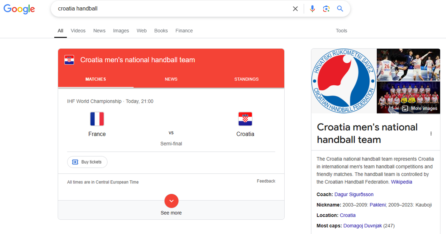
Task: Expand See more with red chevron button
Action: pyautogui.click(x=171, y=201)
